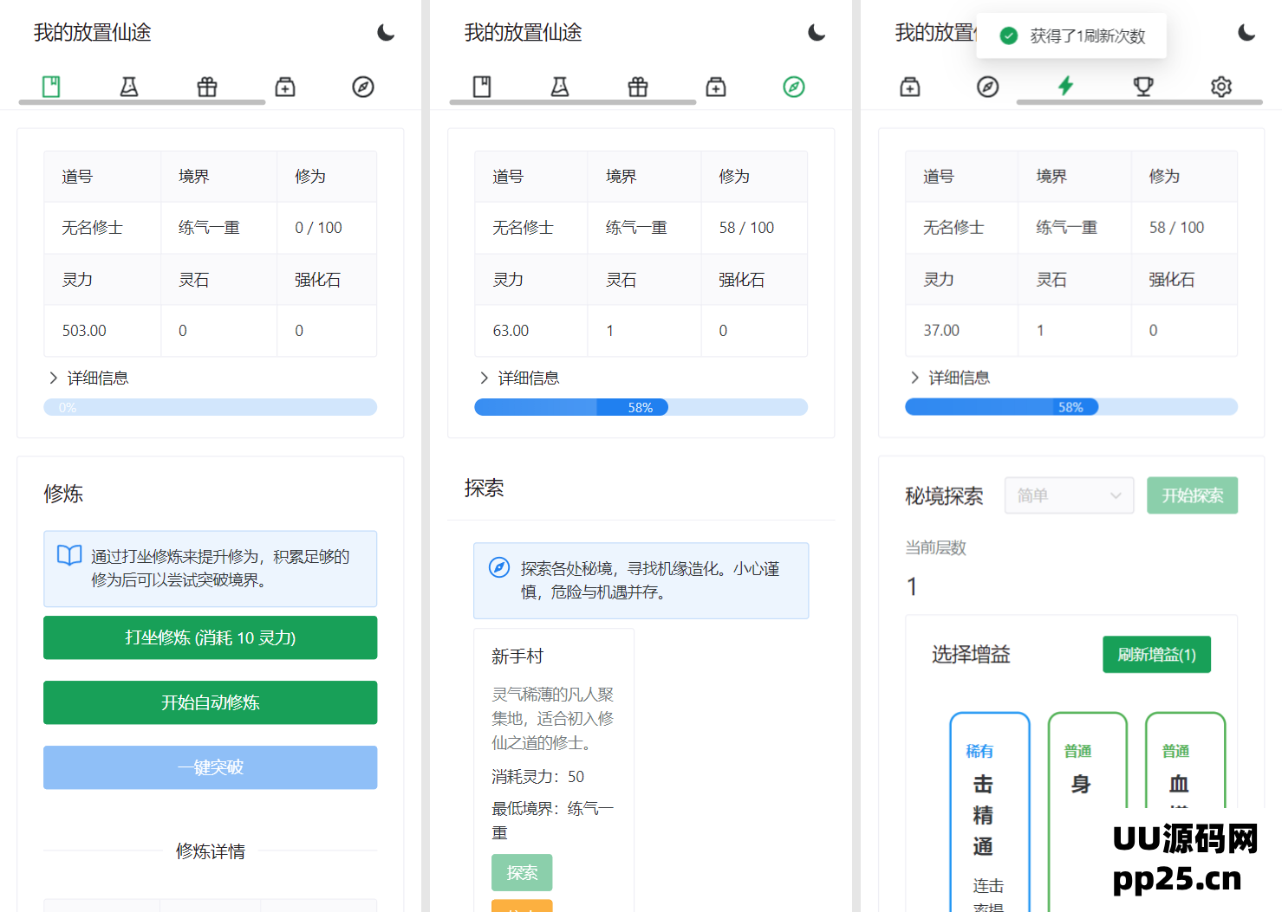Toggle dark mode with the moon icon

pos(384,32)
